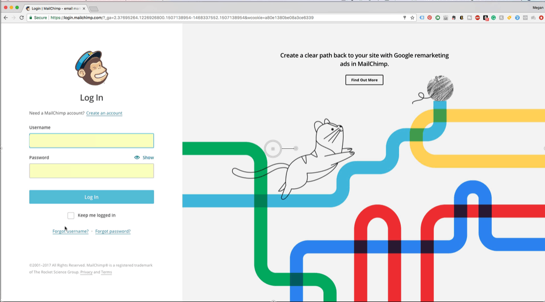Click the green circular extension beside Pinterest

pos(437,18)
